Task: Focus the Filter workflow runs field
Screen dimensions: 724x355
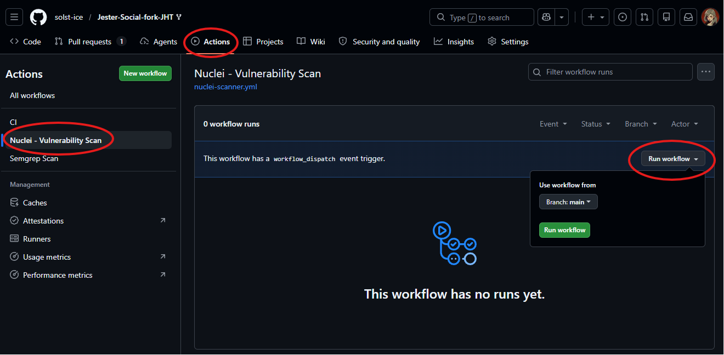Action: pos(610,72)
